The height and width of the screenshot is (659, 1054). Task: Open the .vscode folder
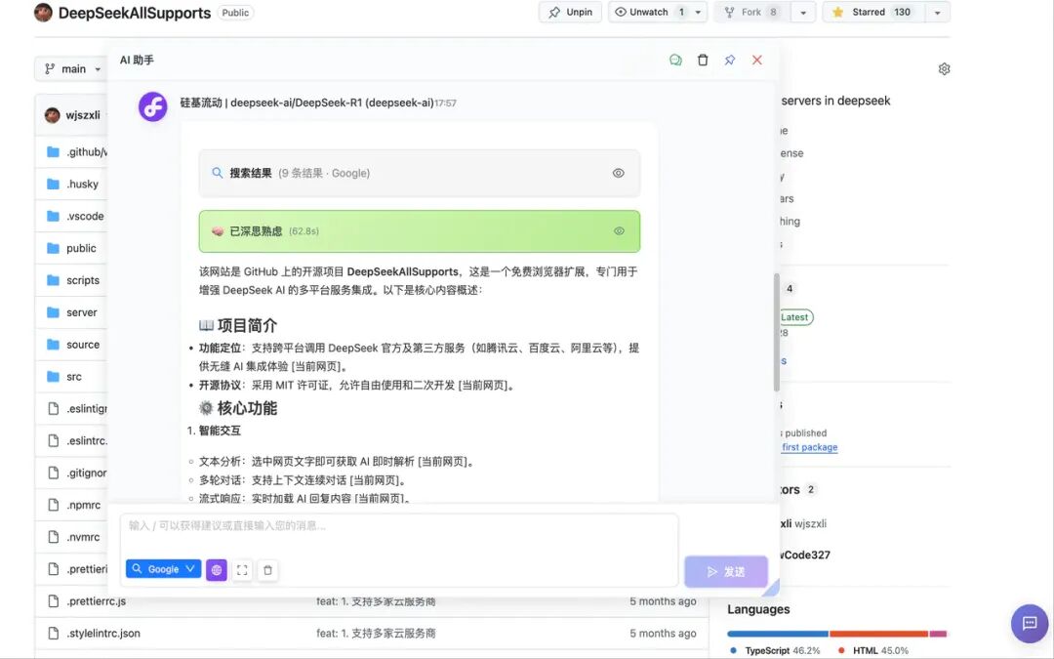(85, 216)
